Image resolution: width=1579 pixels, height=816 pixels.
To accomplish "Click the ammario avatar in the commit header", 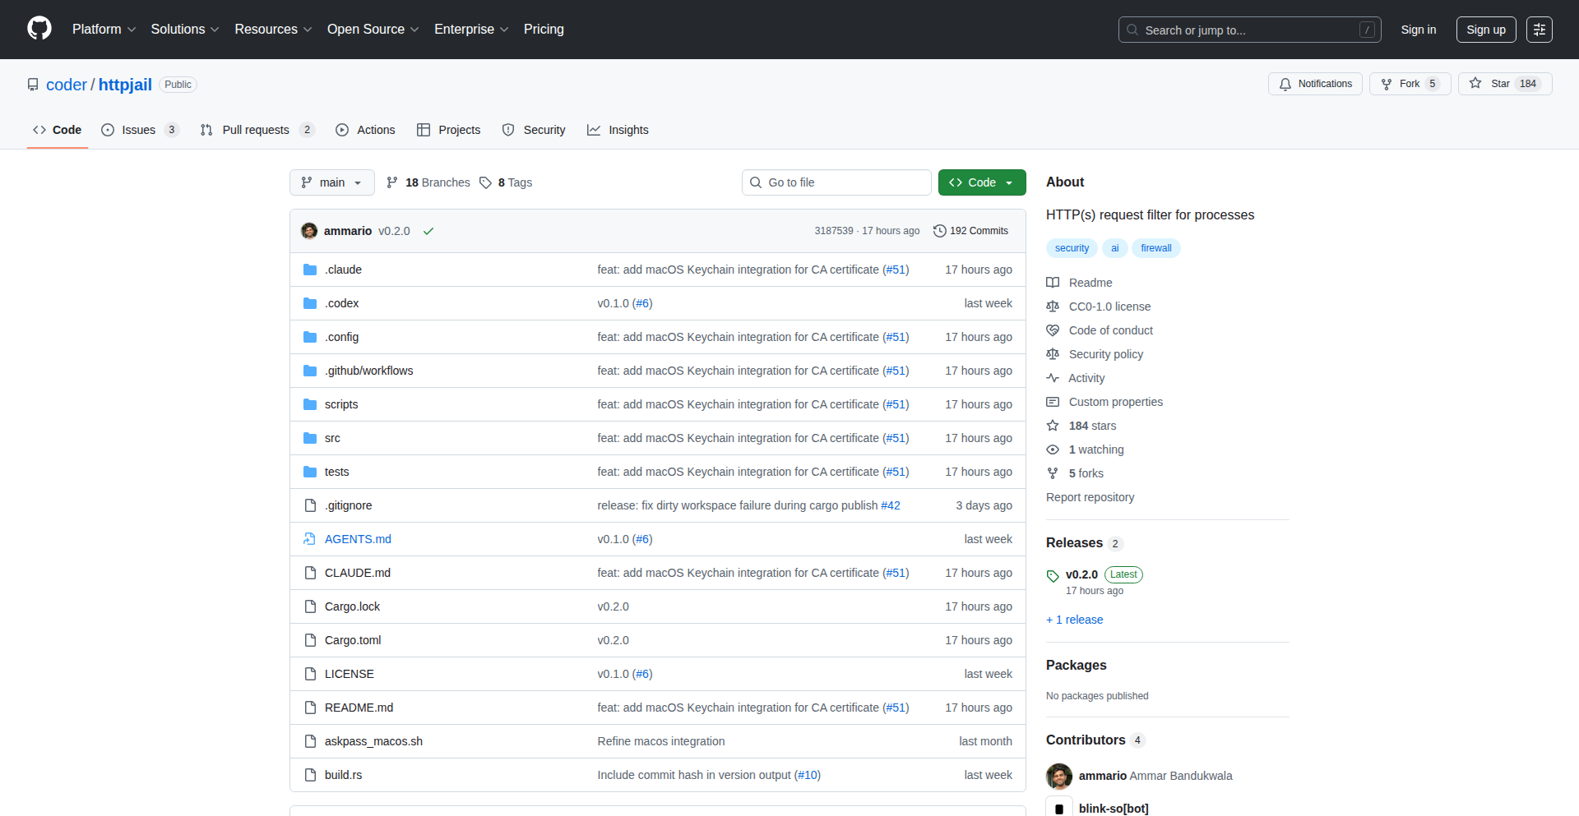I will (x=309, y=231).
